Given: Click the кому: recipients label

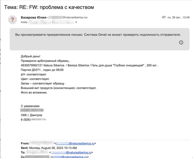Looking at the screenshot, I should click(x=25, y=22).
